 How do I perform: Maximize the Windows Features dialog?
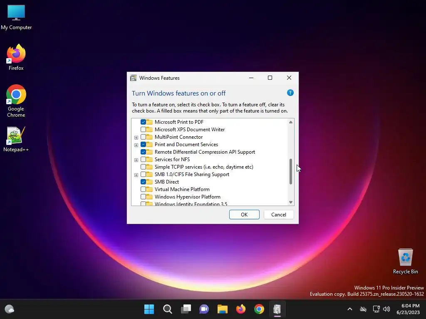pos(270,78)
